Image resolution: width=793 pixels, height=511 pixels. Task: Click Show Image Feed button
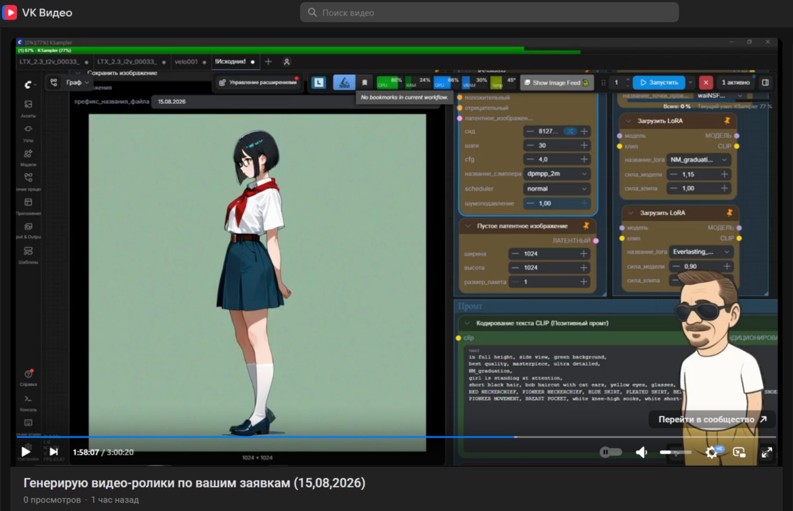[556, 83]
